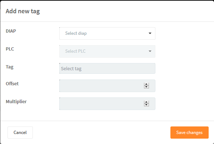Click the DIAP field label

[x=11, y=31]
